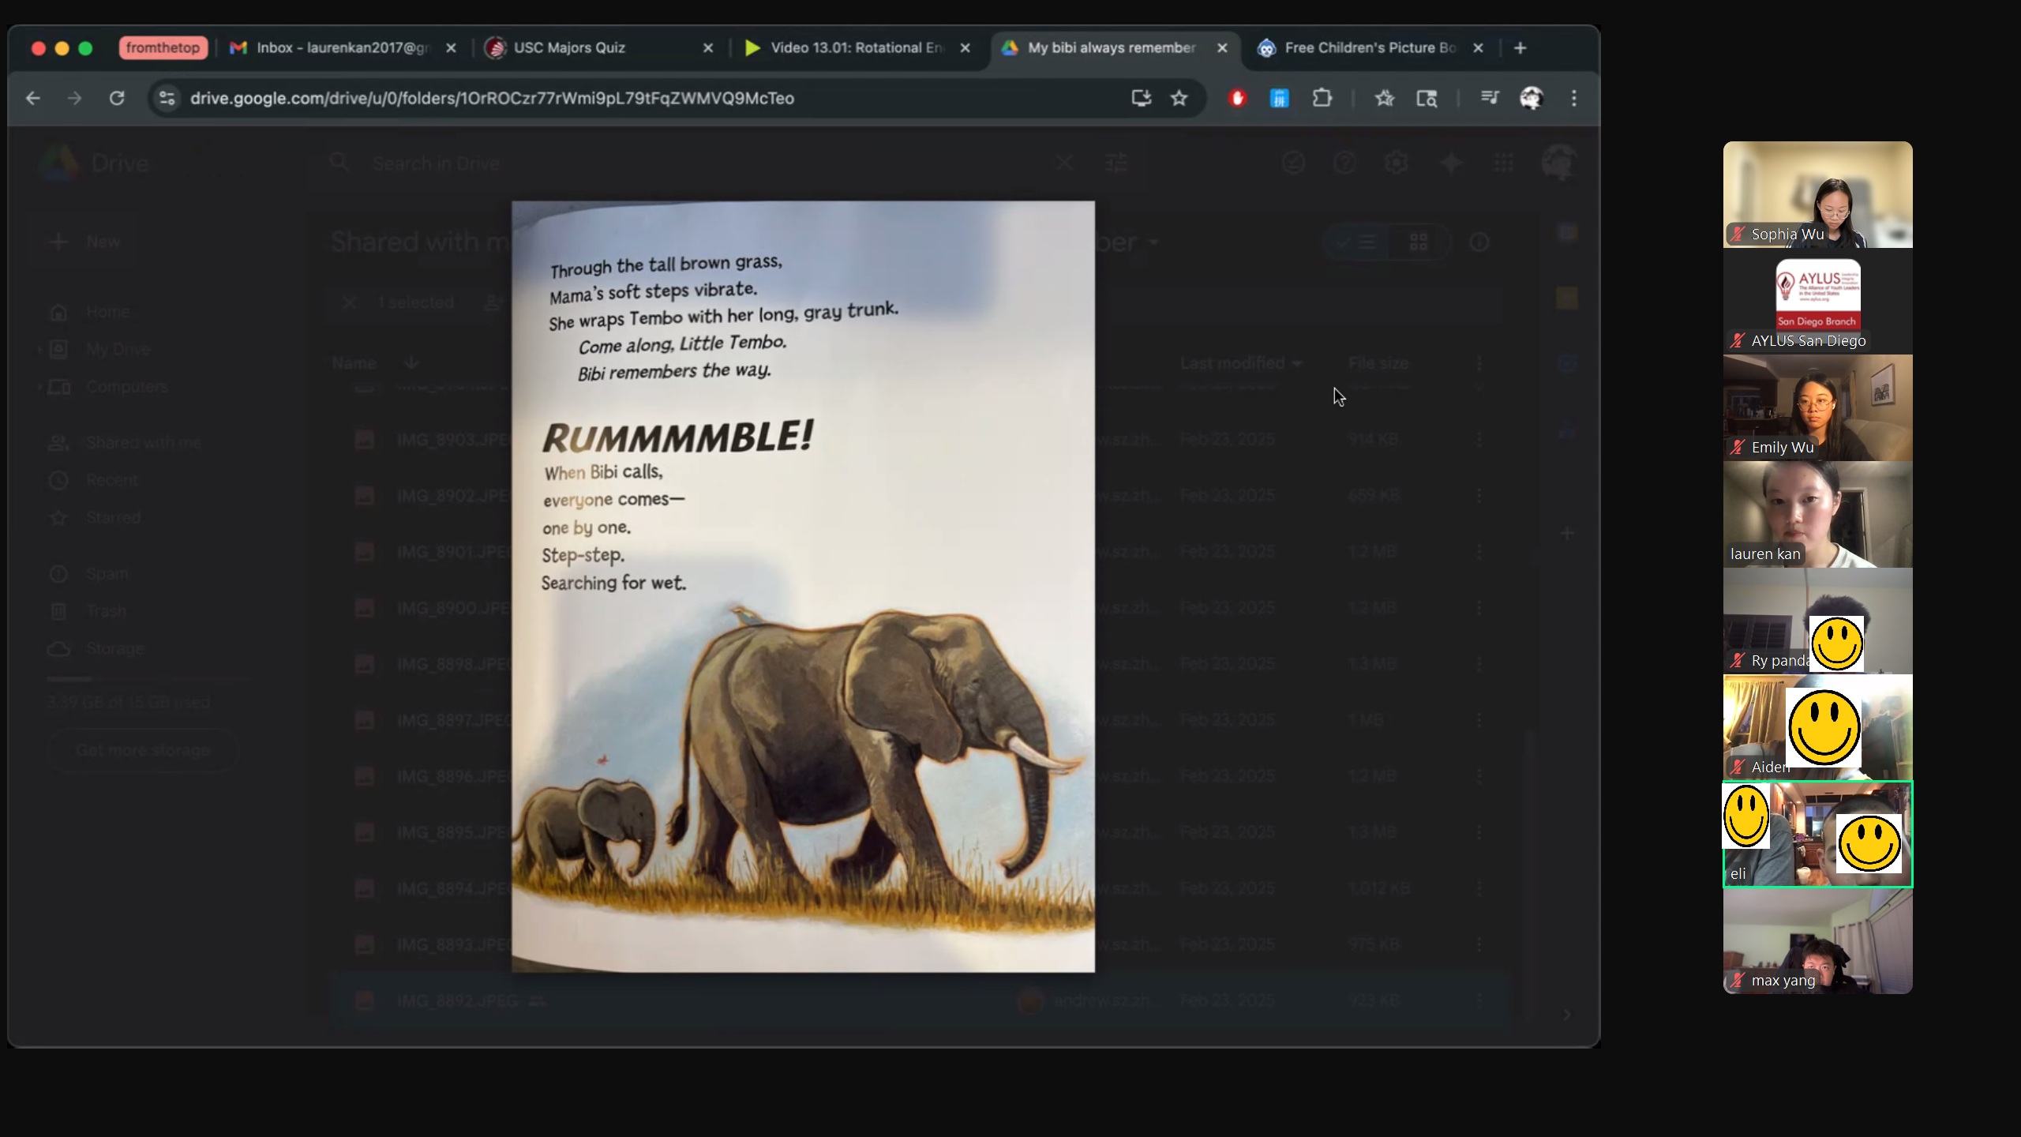2021x1137 pixels.
Task: Bookmark page with star icon in address bar
Action: 1179,98
